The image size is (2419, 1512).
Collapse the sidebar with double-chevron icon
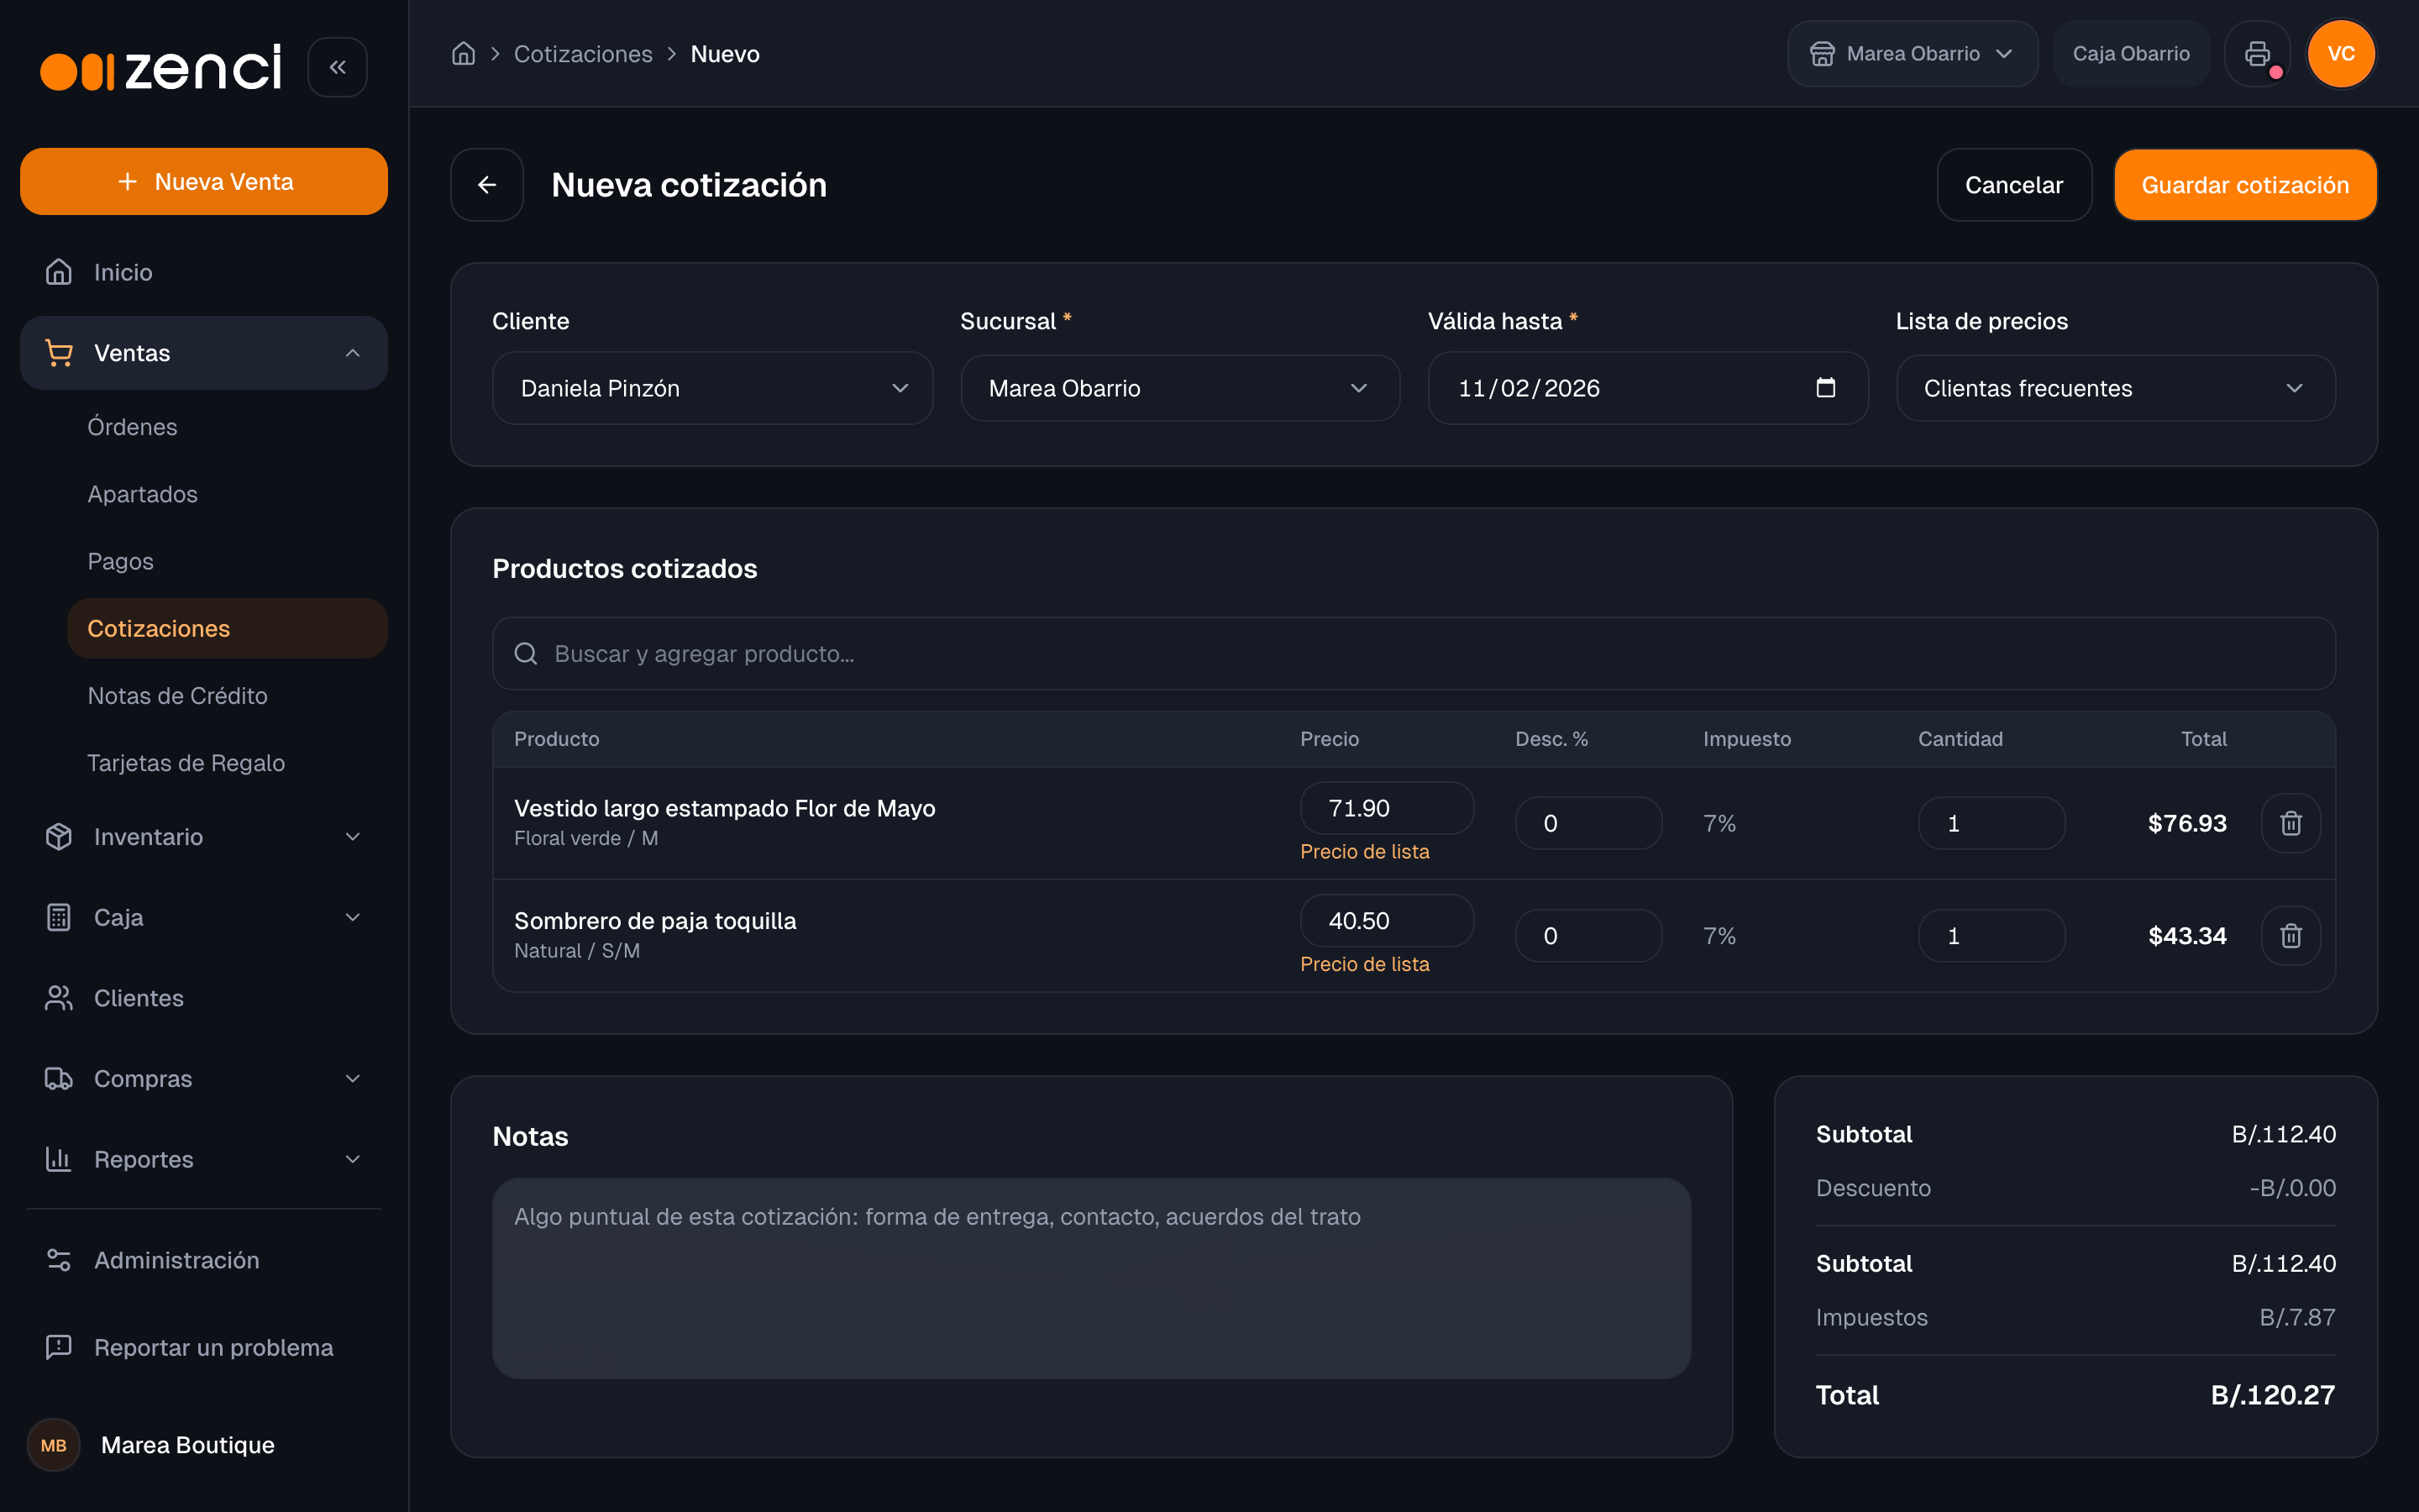tap(338, 67)
